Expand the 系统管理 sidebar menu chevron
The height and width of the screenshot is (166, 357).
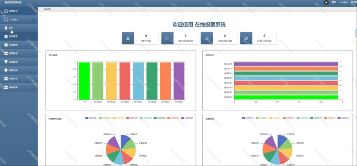point(33,87)
